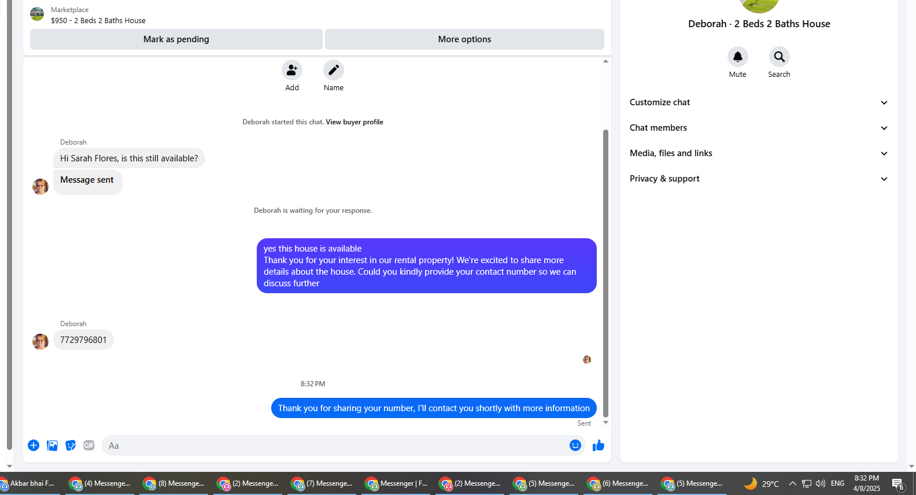Click Message sent bubble from Deborah
Viewport: 916px width, 495px height.
pyautogui.click(x=88, y=182)
